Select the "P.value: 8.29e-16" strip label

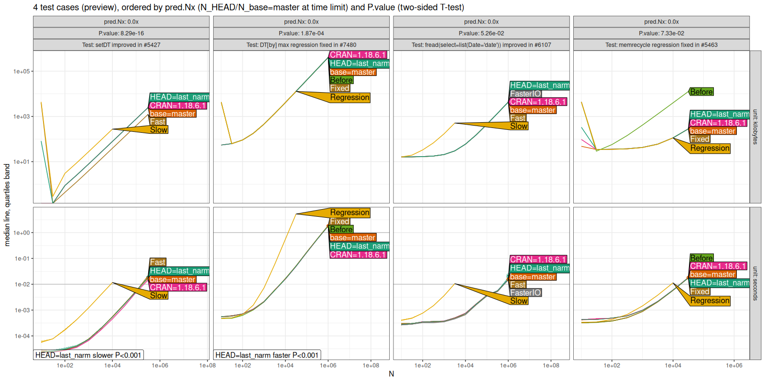121,33
